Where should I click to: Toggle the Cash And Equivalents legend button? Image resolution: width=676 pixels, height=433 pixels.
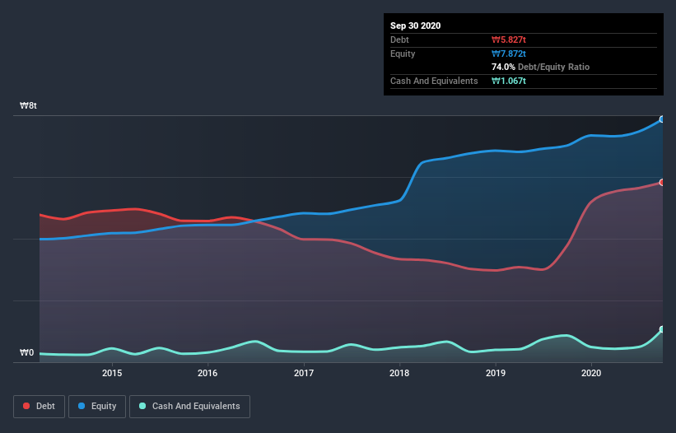(x=189, y=407)
